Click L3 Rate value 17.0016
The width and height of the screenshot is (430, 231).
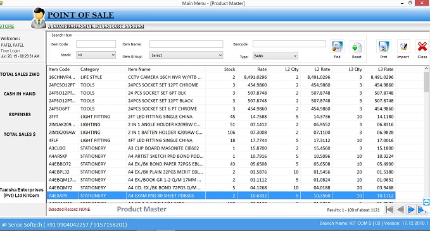[x=385, y=140]
